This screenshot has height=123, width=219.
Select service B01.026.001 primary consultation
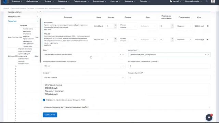[x=23, y=56]
